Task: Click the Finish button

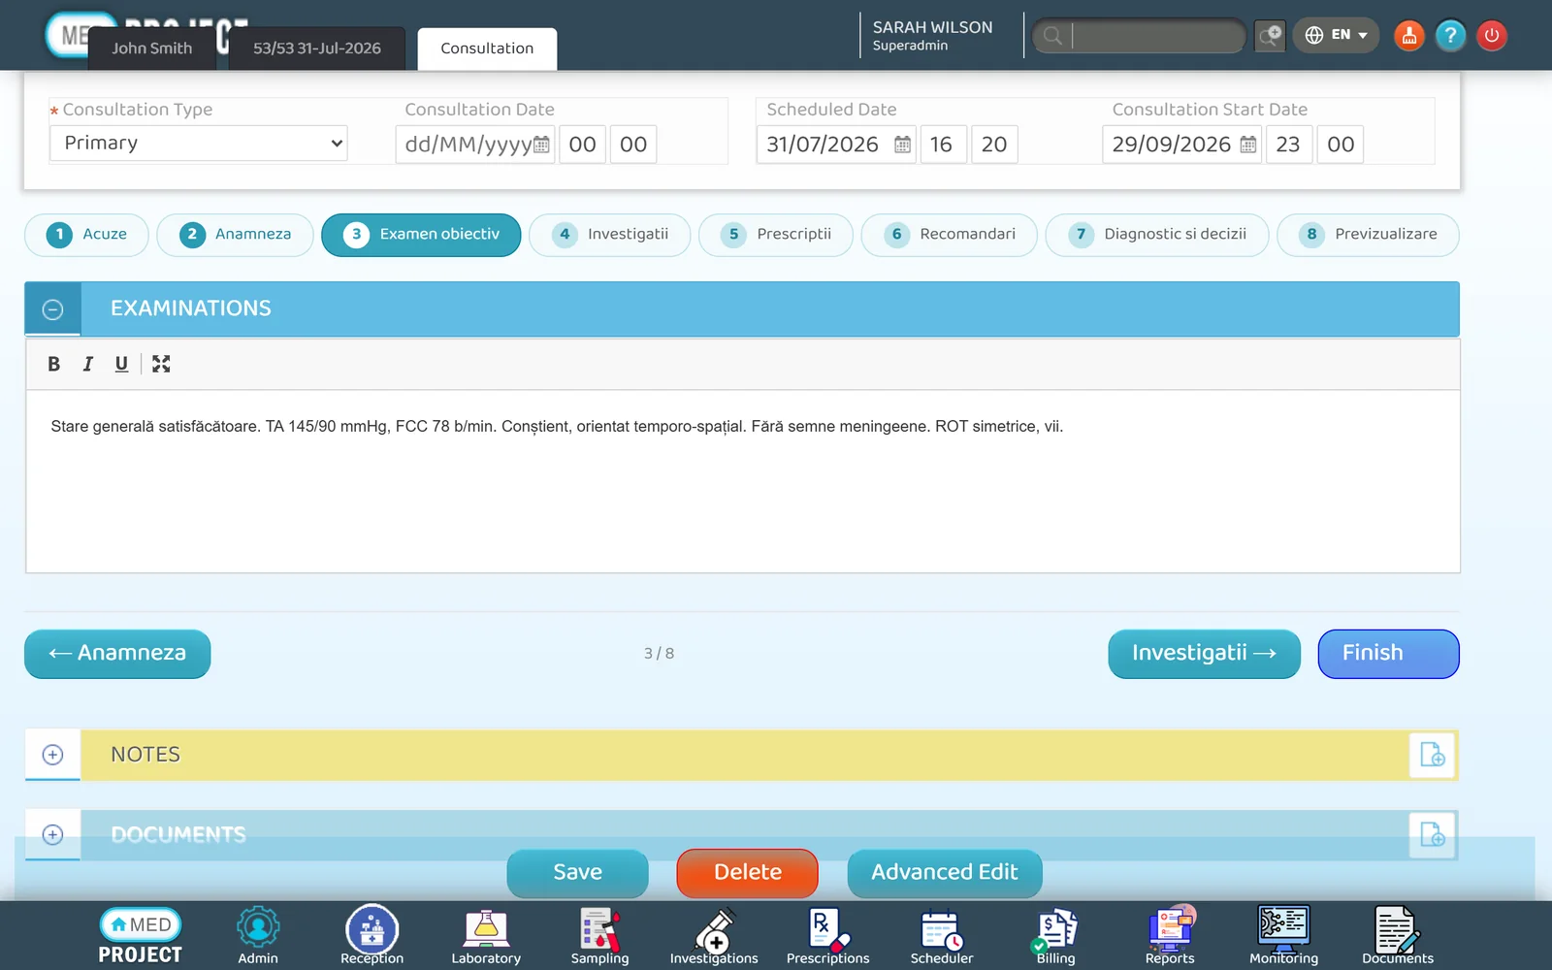Action: pos(1388,654)
